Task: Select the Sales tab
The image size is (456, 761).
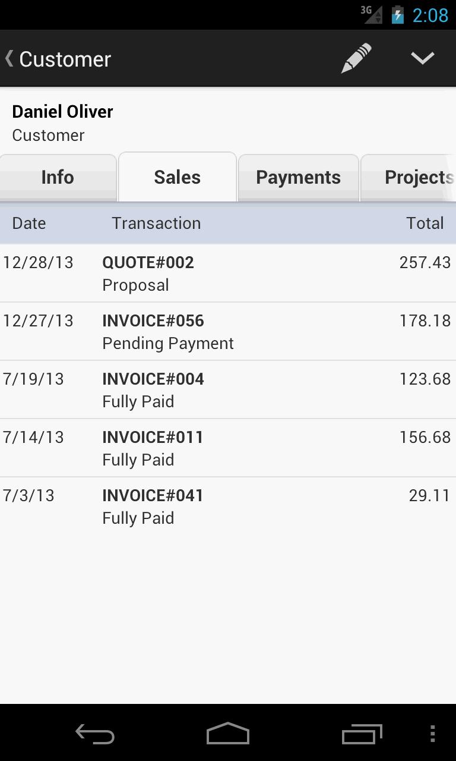Action: click(177, 177)
